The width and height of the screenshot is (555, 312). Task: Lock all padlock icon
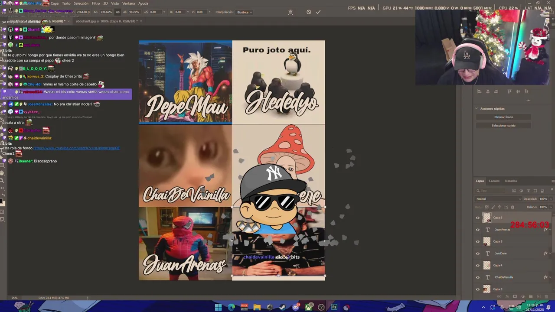(513, 207)
